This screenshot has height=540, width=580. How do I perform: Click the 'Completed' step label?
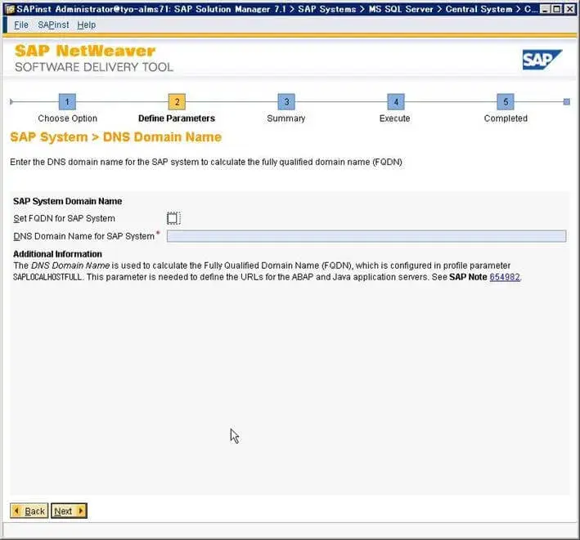click(506, 118)
